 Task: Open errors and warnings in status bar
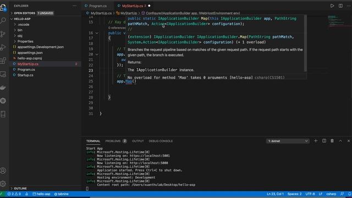(14, 194)
